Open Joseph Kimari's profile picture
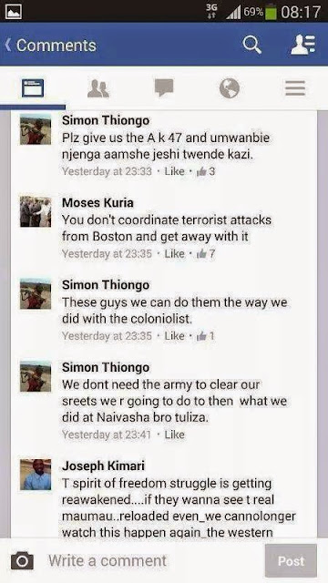This screenshot has height=583, width=328. coord(36,475)
